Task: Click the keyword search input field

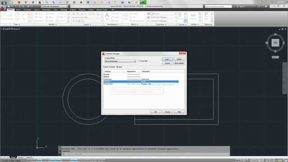Action: (x=218, y=6)
